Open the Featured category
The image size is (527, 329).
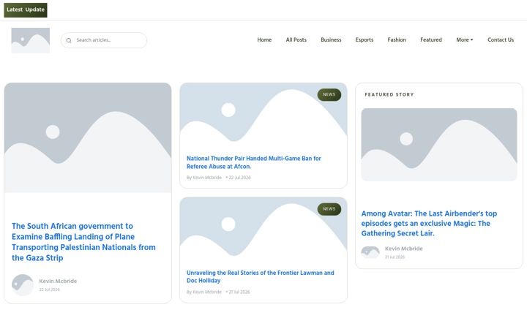click(x=431, y=39)
